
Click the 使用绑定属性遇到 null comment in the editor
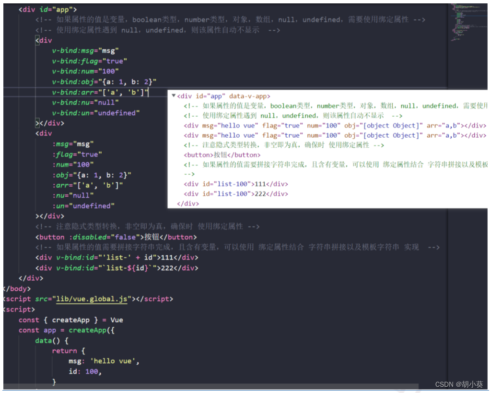click(157, 30)
